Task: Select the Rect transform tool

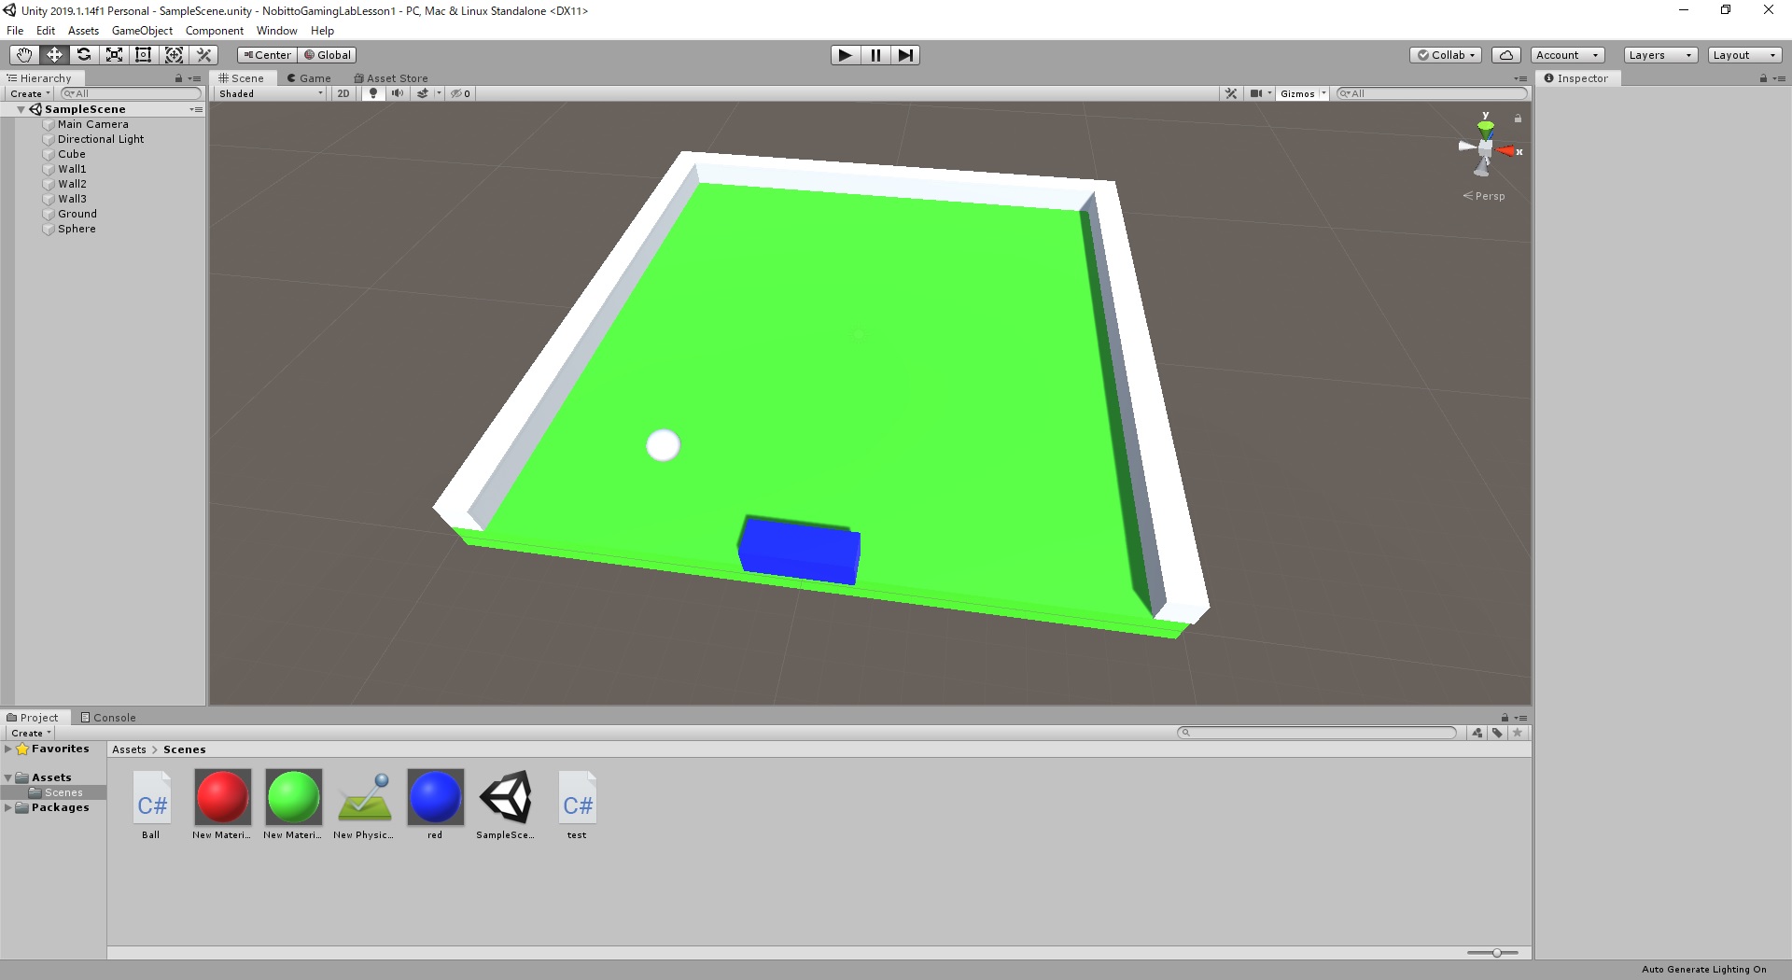Action: coord(144,55)
